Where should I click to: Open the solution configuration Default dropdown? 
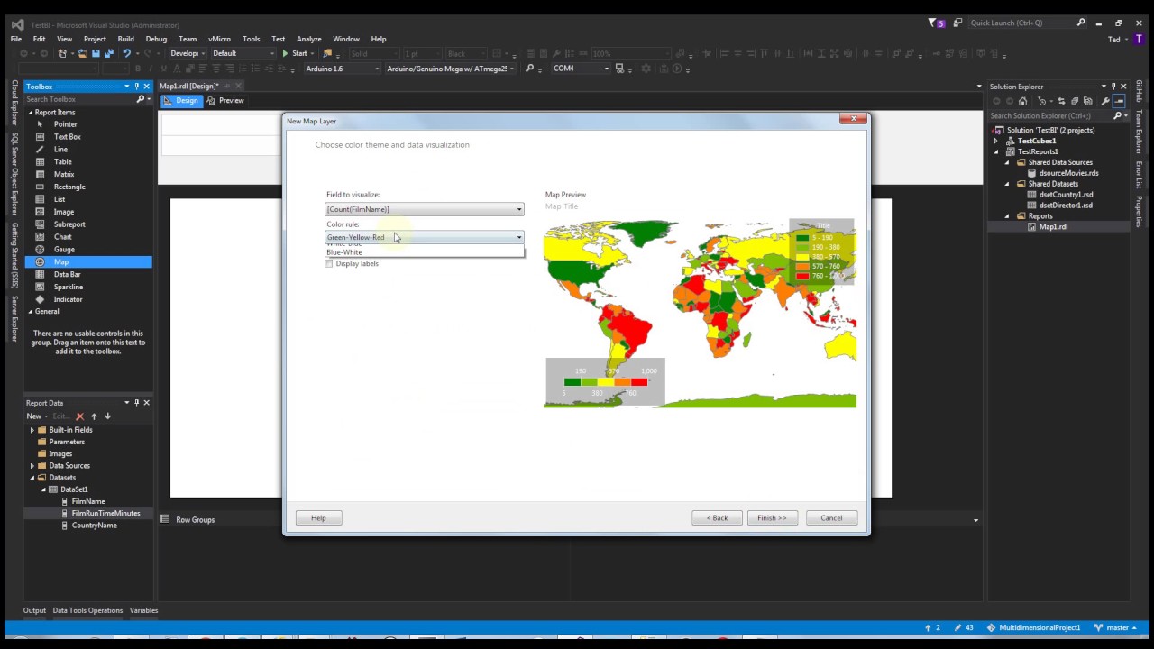coord(243,53)
